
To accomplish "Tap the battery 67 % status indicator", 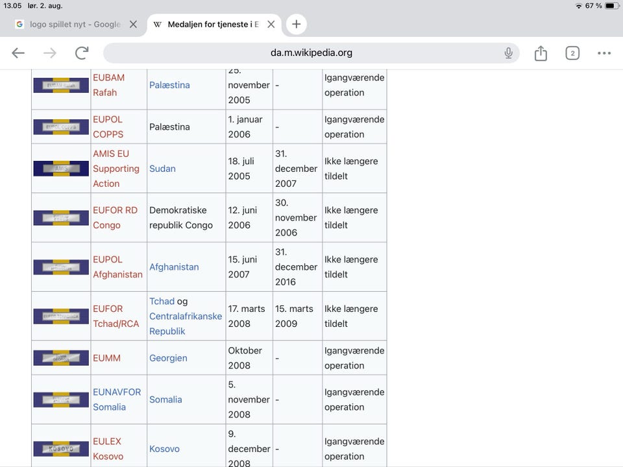I will point(602,6).
